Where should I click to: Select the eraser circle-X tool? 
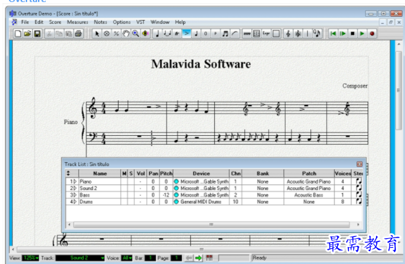tap(106, 33)
